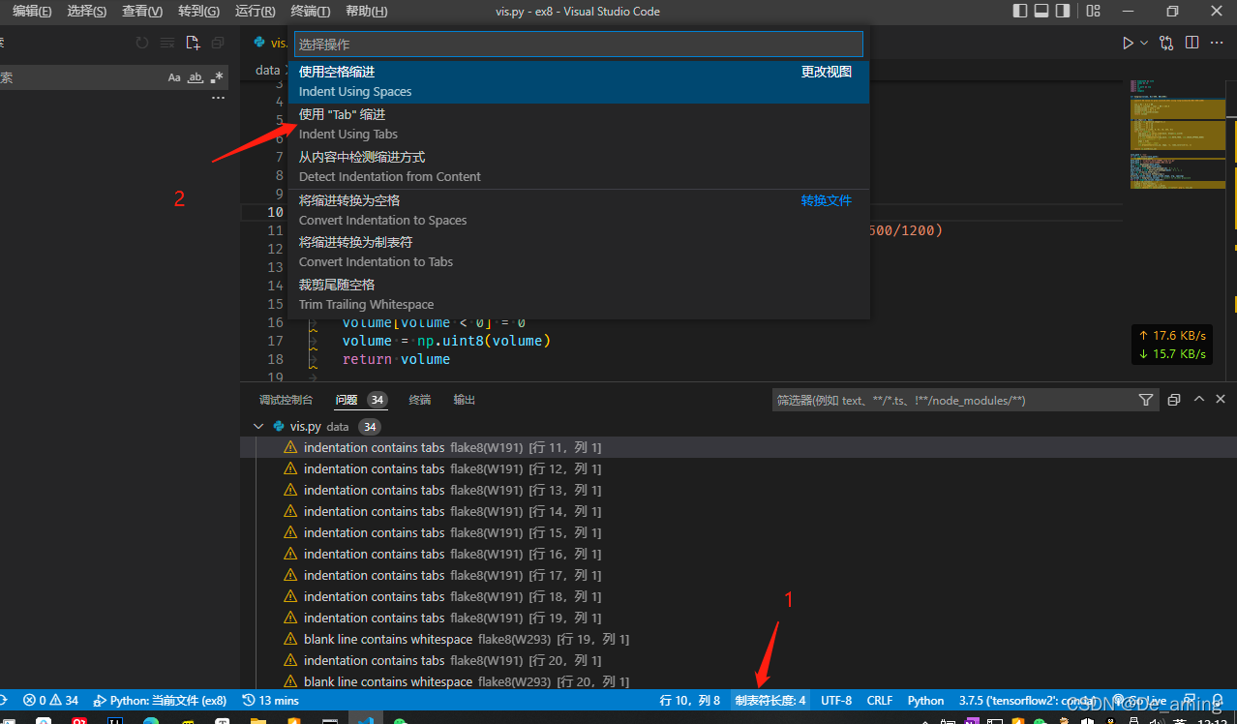The height and width of the screenshot is (724, 1237).
Task: Select Indent Using Spaces option
Action: coord(578,81)
